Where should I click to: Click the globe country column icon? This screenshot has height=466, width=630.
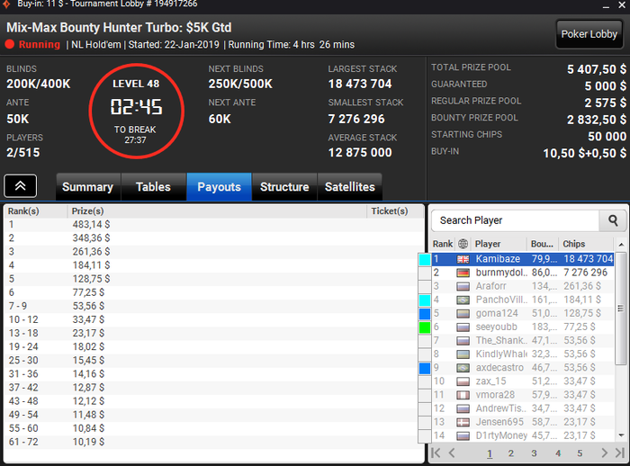tap(463, 244)
